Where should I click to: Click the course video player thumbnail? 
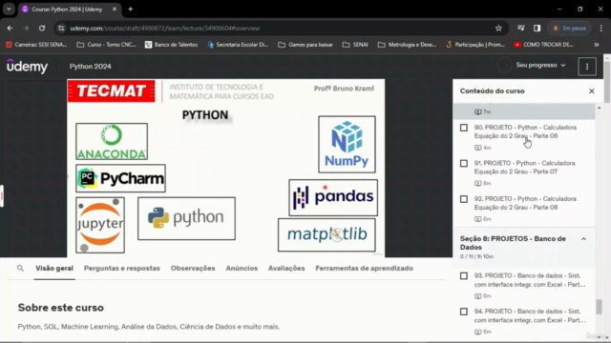pos(225,168)
